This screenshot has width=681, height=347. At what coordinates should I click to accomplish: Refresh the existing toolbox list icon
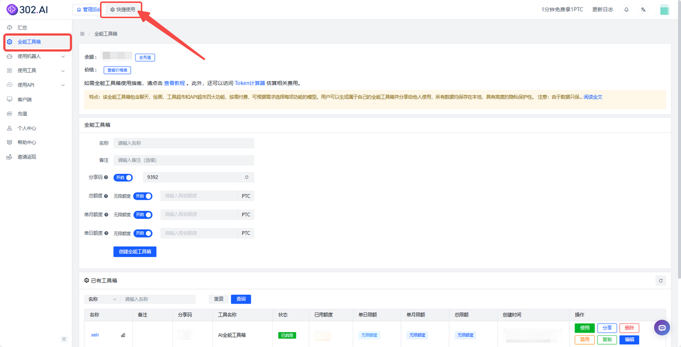point(661,281)
